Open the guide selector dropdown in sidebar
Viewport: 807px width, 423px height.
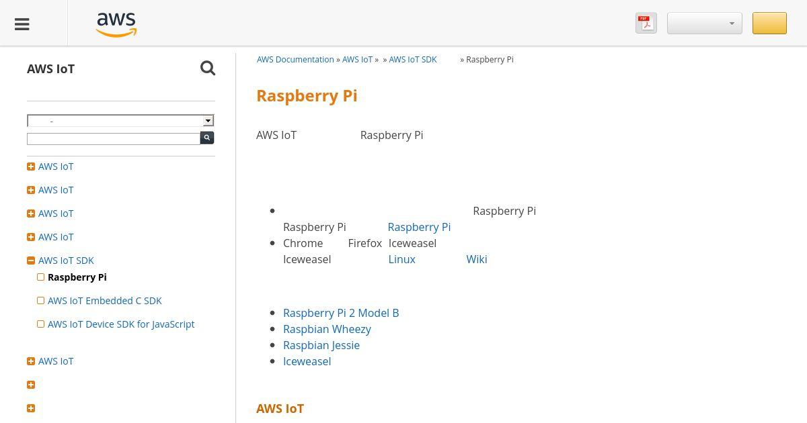point(120,121)
